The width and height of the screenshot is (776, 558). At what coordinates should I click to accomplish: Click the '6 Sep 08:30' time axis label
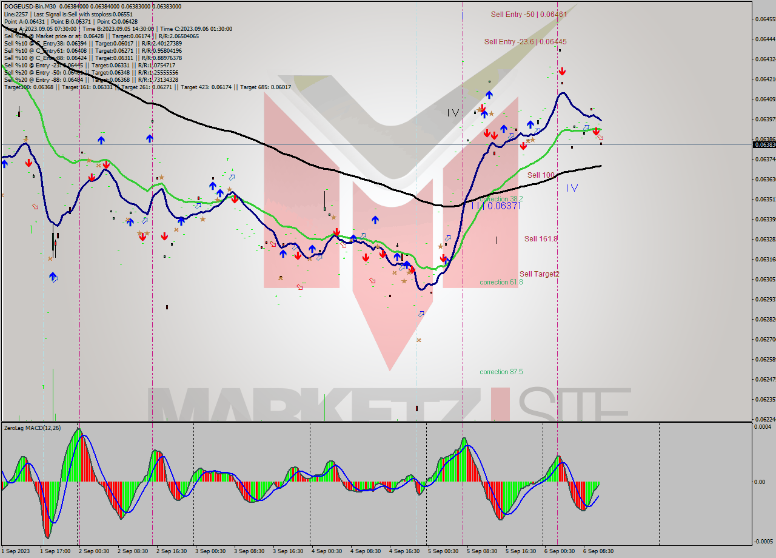click(x=598, y=551)
